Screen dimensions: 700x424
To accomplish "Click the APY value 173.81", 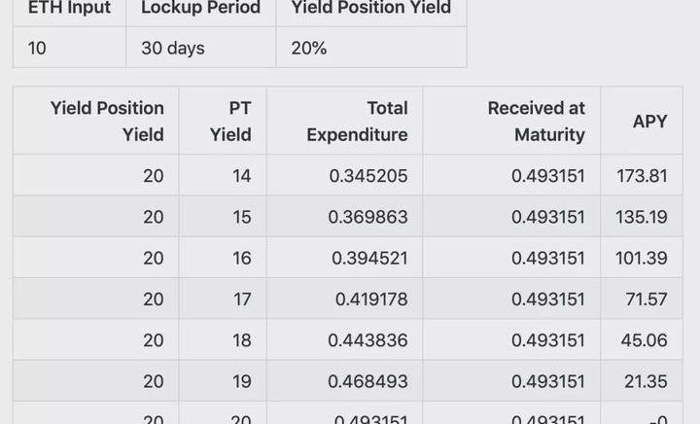I will (x=642, y=176).
